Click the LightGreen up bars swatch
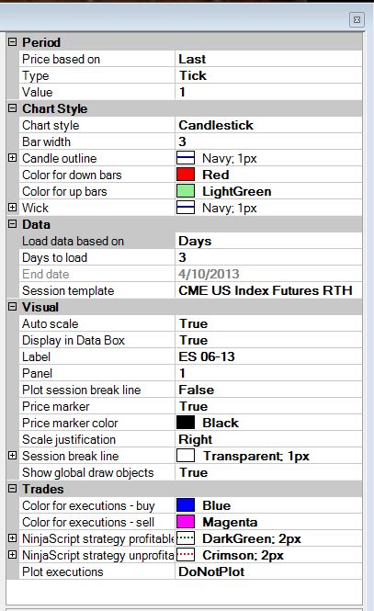 click(186, 191)
